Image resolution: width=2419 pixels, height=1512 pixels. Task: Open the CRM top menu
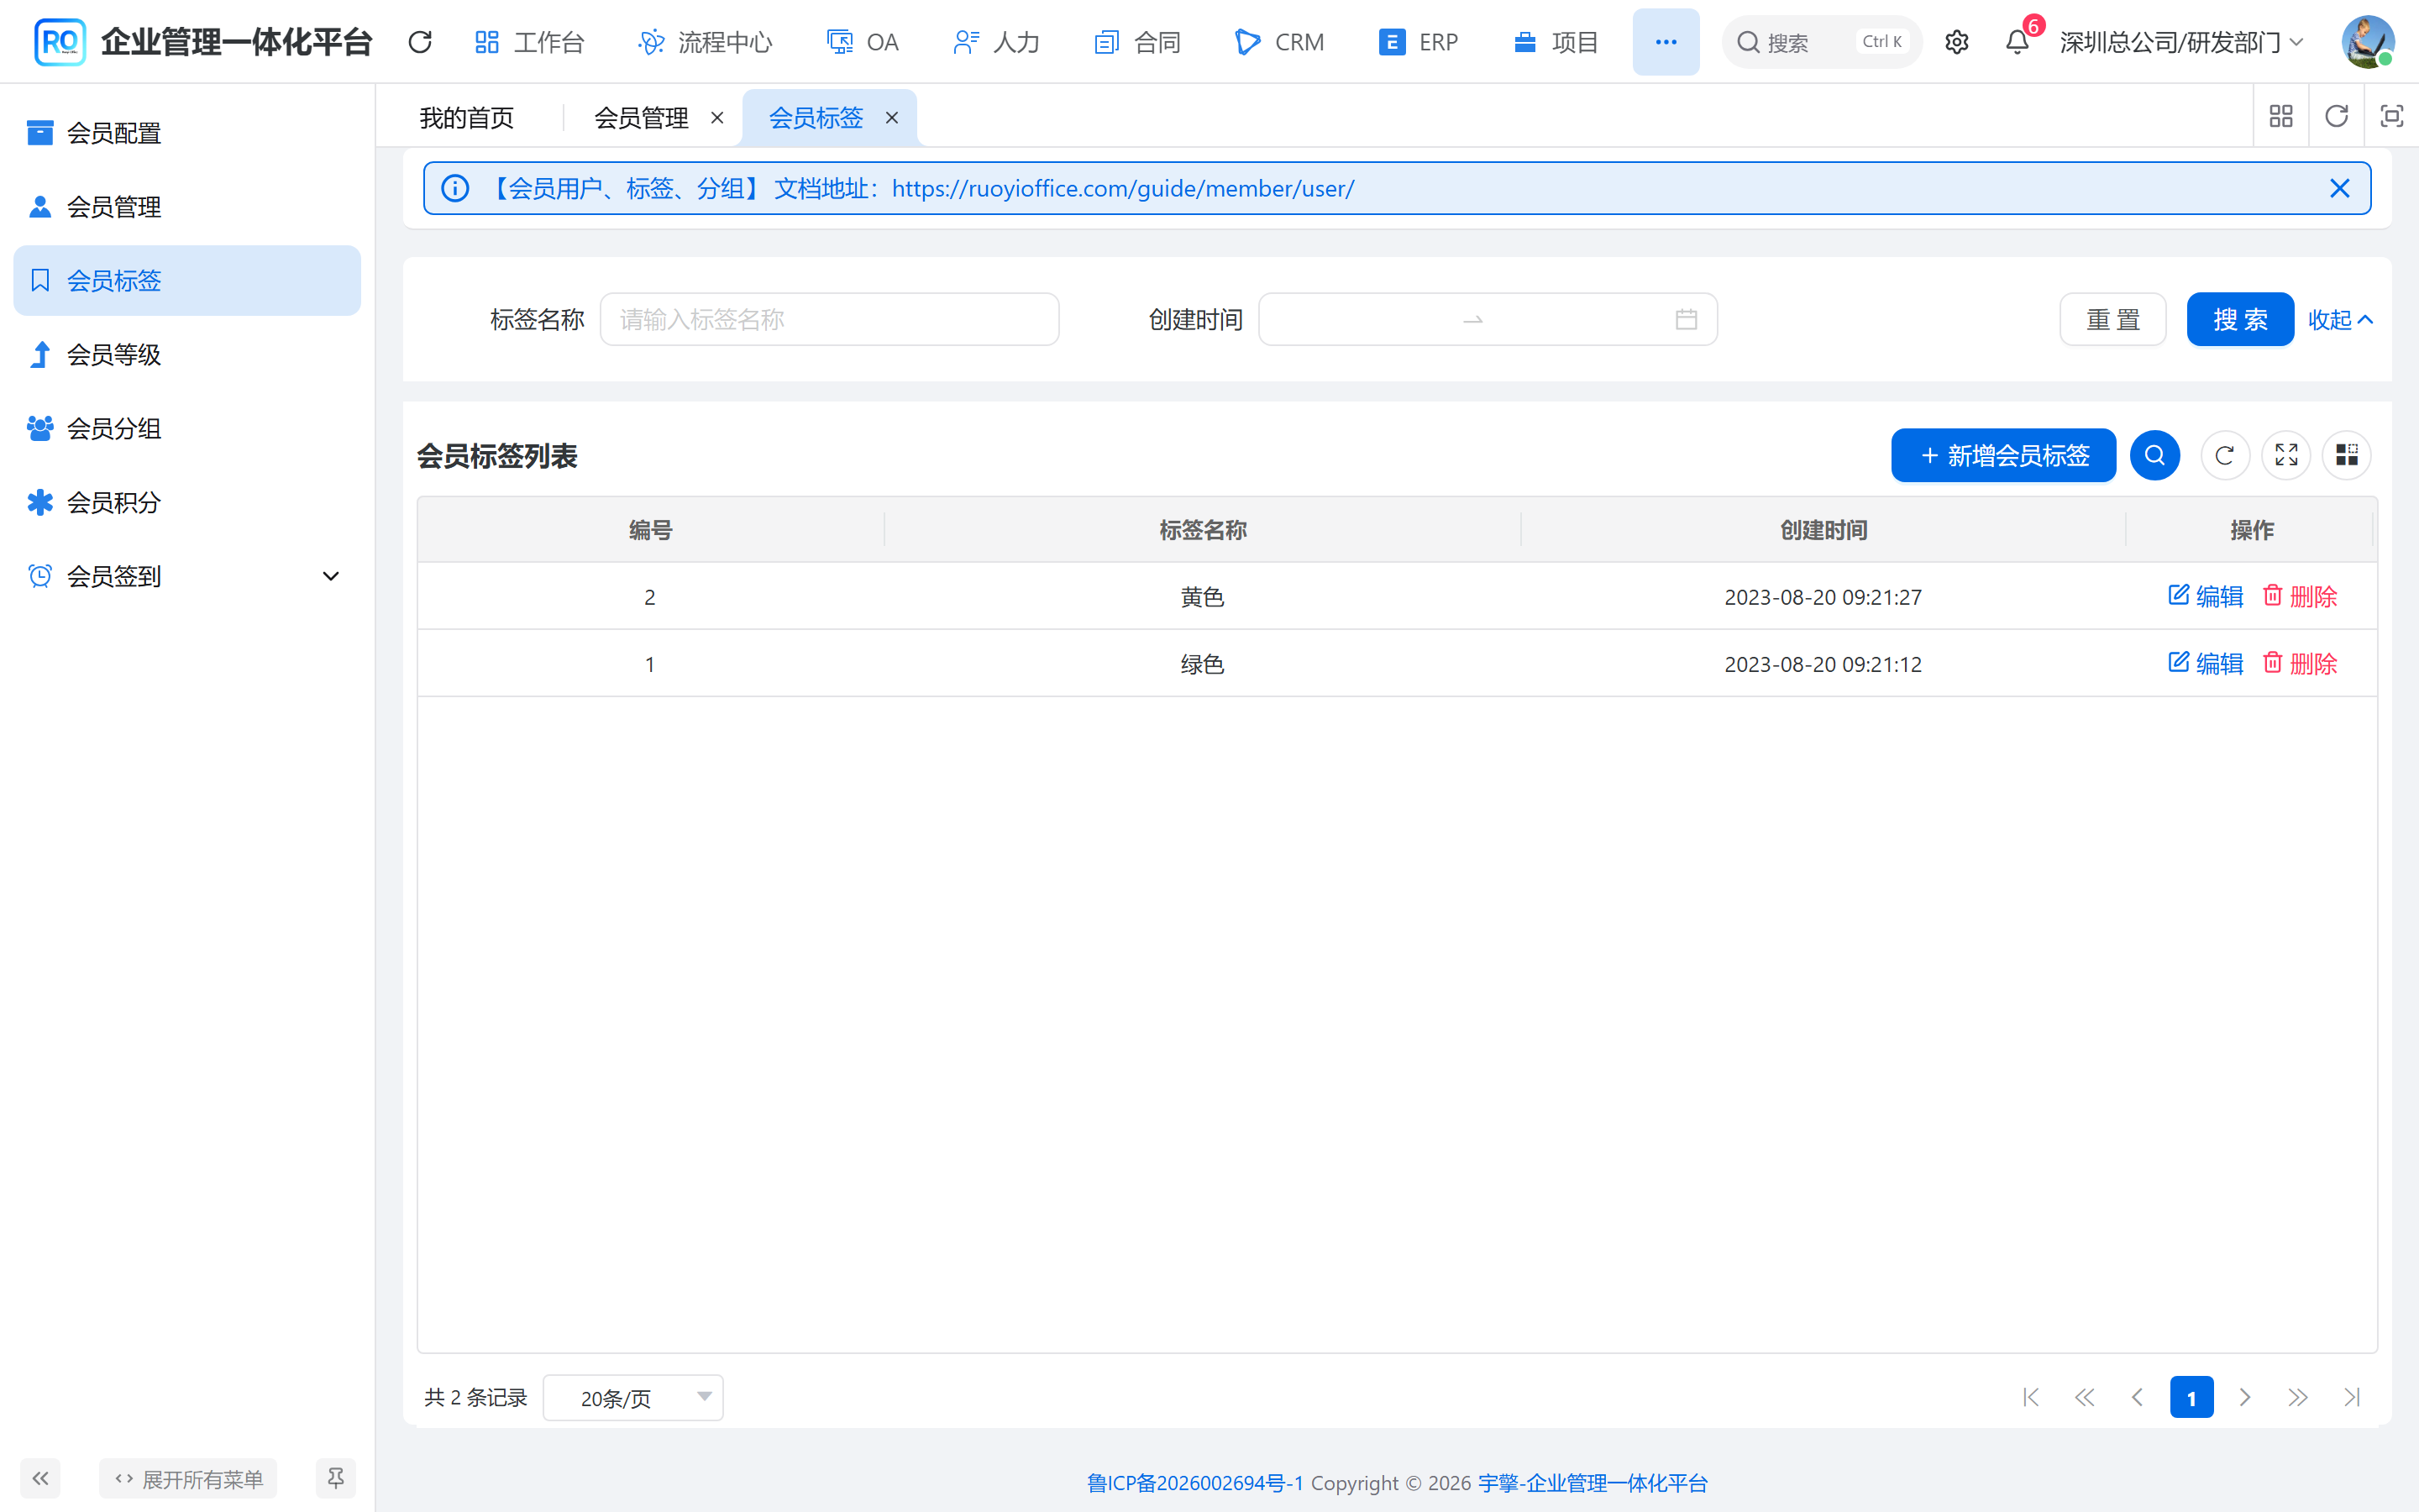click(1279, 42)
